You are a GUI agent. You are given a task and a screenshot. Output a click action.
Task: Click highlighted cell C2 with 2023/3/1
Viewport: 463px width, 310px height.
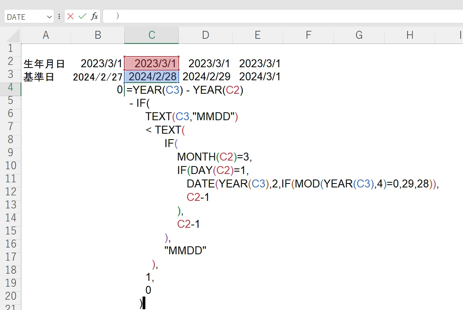coord(151,63)
